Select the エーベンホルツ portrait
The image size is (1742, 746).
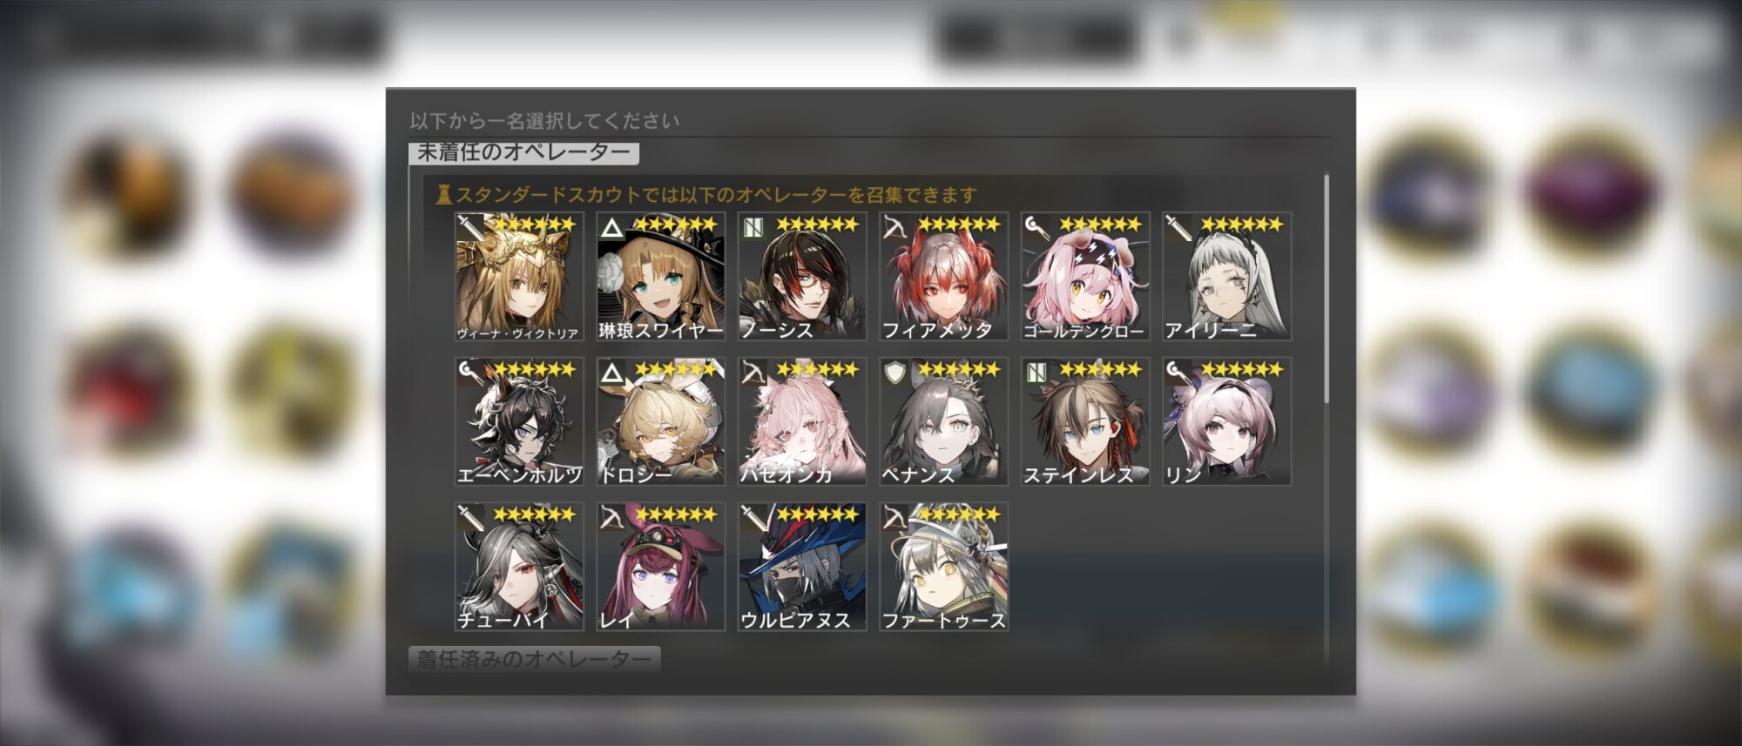519,421
